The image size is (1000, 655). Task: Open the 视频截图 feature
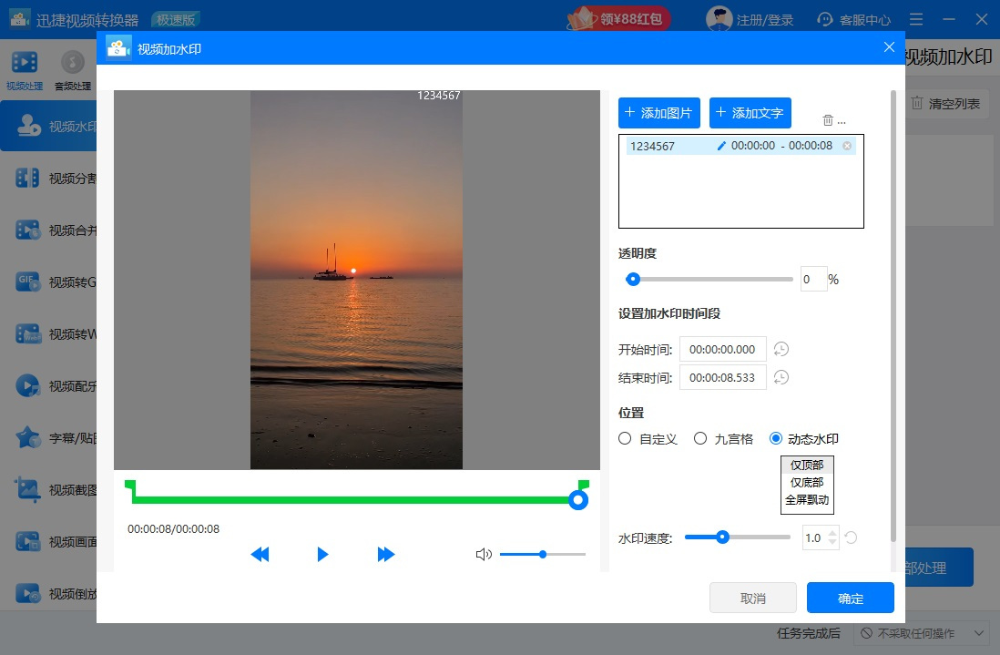44,489
